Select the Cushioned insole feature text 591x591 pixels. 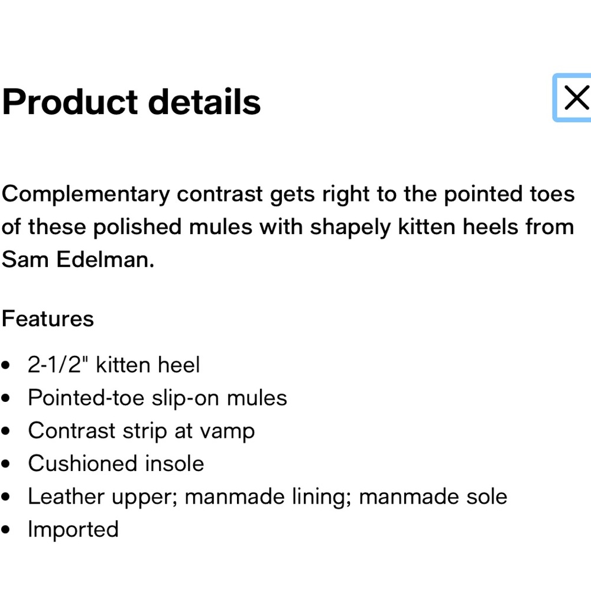116,463
